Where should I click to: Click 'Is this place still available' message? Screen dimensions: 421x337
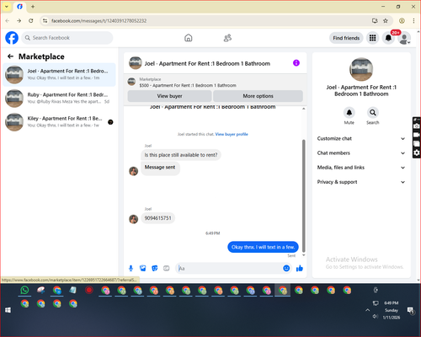coord(181,155)
